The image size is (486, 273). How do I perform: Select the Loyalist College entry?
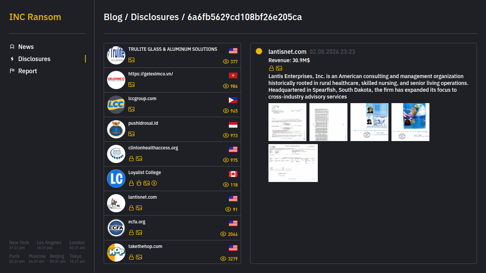coord(172,179)
